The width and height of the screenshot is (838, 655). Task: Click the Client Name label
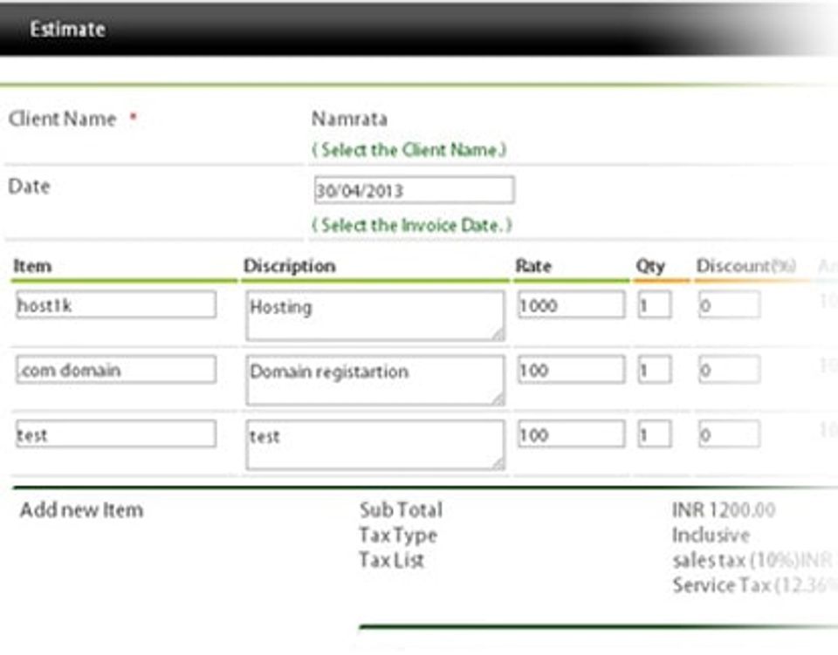63,119
